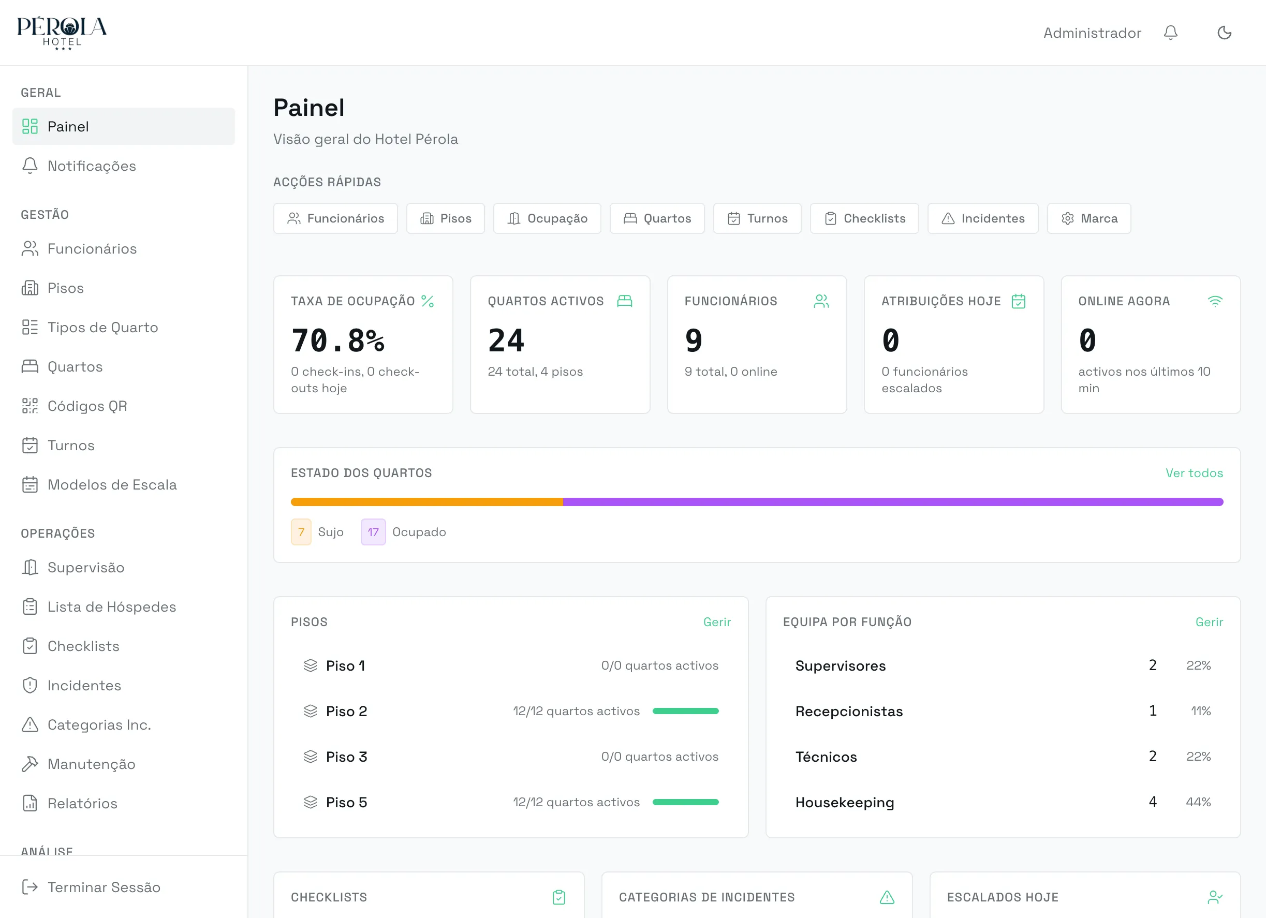Click the Manutenção hammer icon in sidebar

[30, 764]
